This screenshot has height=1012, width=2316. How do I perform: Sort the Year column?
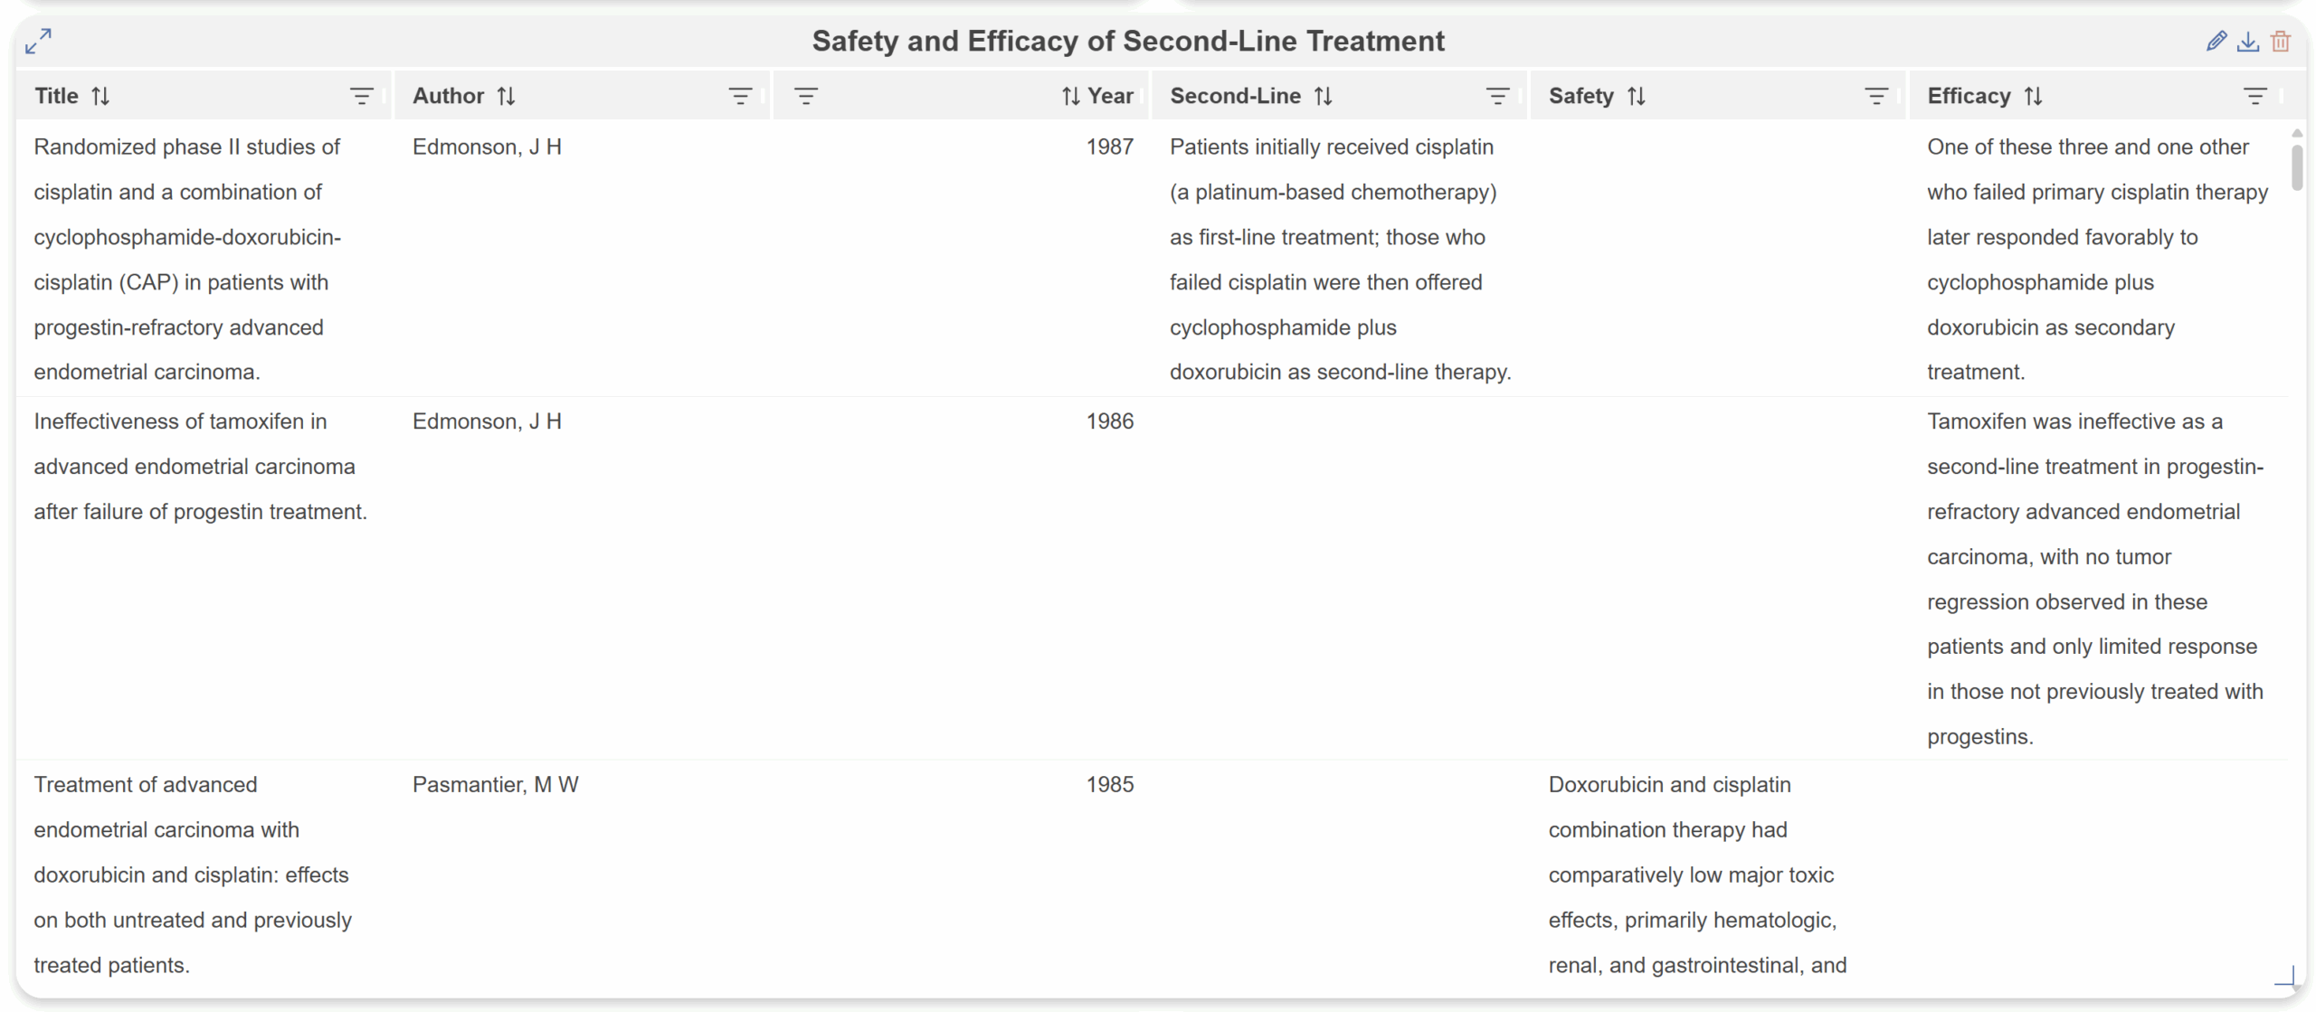pyautogui.click(x=1071, y=96)
